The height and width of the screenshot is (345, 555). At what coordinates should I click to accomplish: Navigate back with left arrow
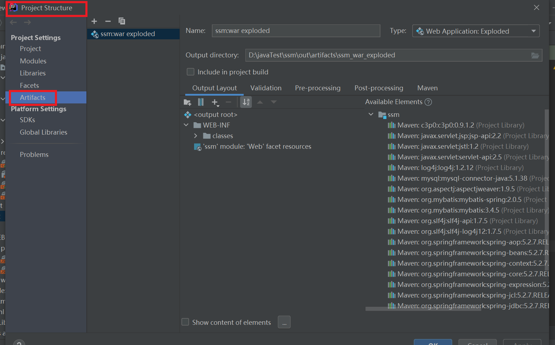[13, 22]
